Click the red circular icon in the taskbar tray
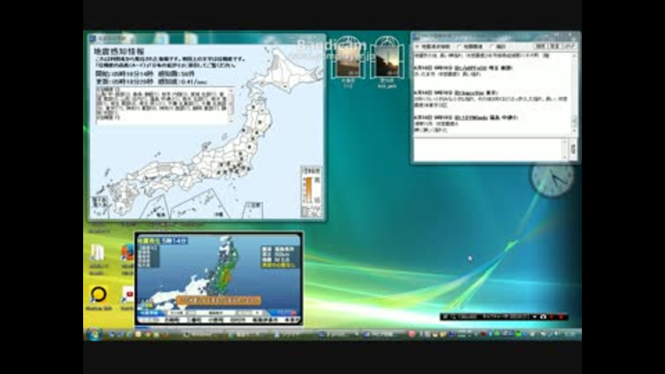The image size is (665, 374). click(411, 334)
